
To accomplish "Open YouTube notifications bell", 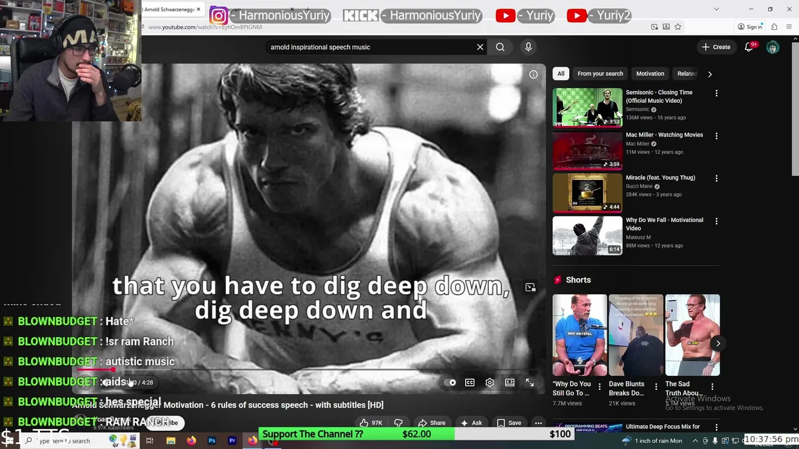I will (x=749, y=47).
